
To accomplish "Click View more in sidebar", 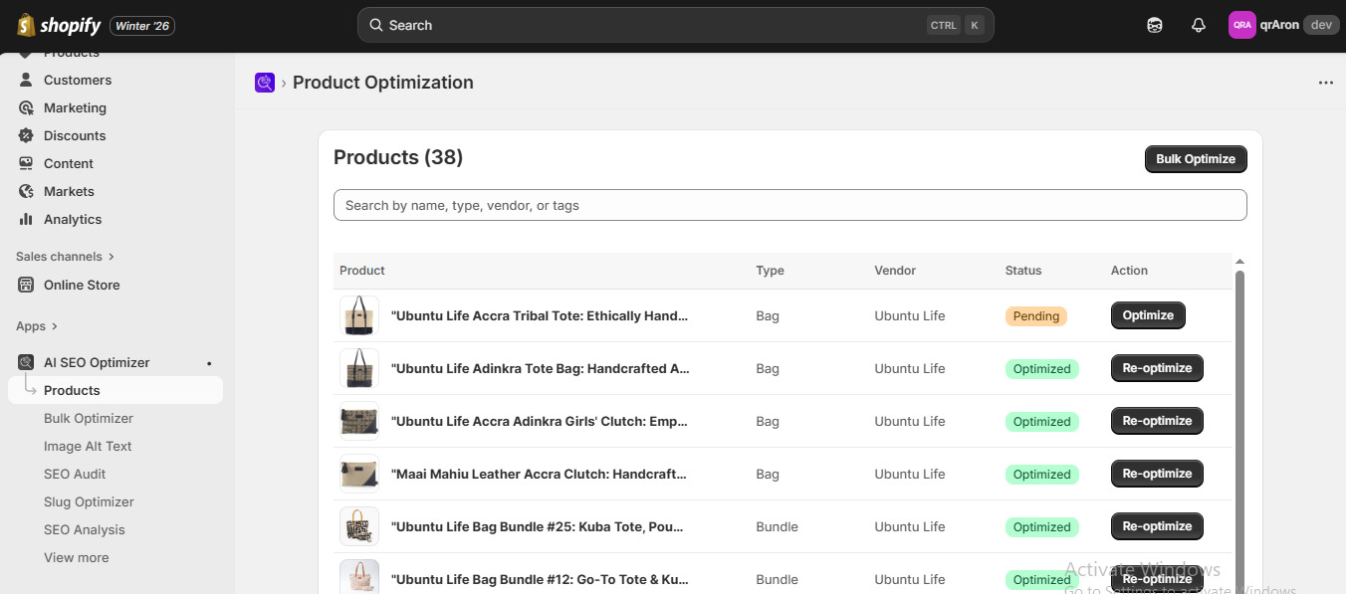I will click(x=77, y=557).
